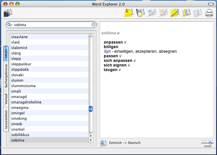Click the yellow bookmark book icon
This screenshot has height=155, width=217.
pos(186,13)
